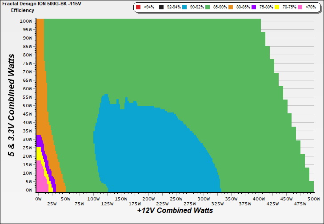The width and height of the screenshot is (324, 224).
Task: Click the '5 & 3.3V Combined Watts' y-axis title
Action: click(x=12, y=104)
